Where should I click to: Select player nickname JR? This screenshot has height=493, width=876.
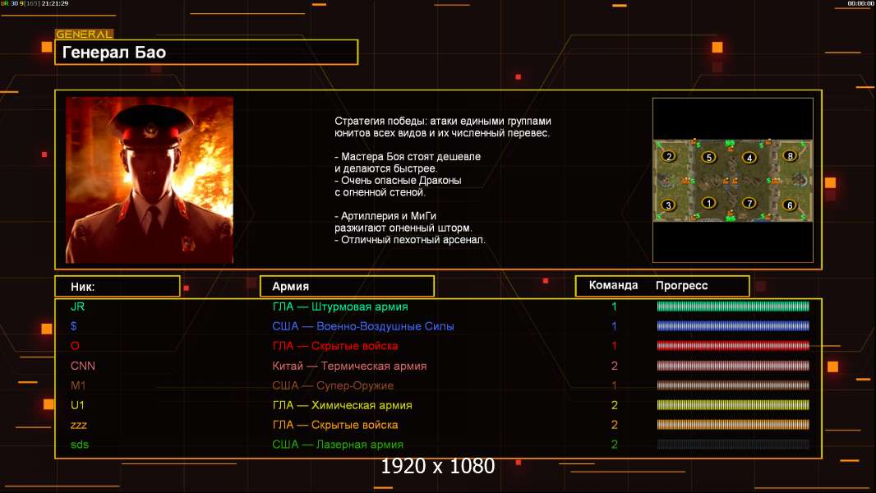(x=77, y=306)
